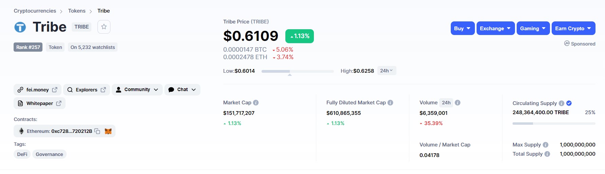The image size is (605, 174).
Task: Open the fei.money website link
Action: [x=37, y=90]
